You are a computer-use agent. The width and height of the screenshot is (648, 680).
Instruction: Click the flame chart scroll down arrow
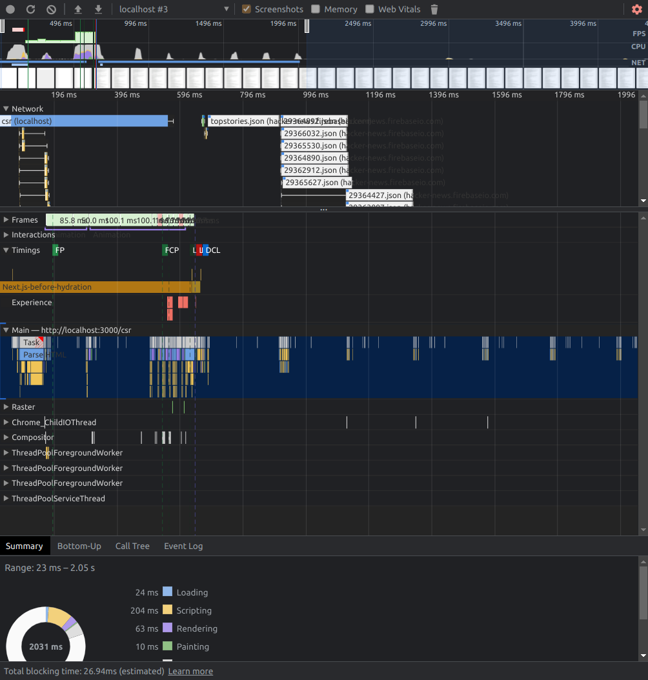[x=643, y=530]
